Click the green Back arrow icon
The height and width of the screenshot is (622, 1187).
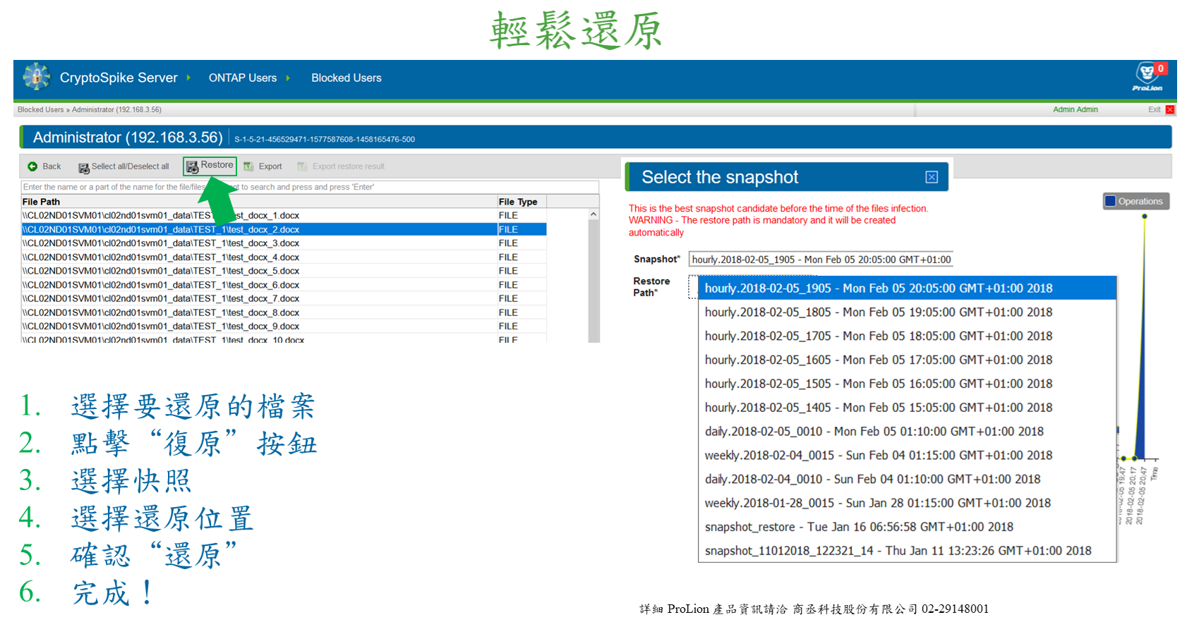(x=32, y=166)
